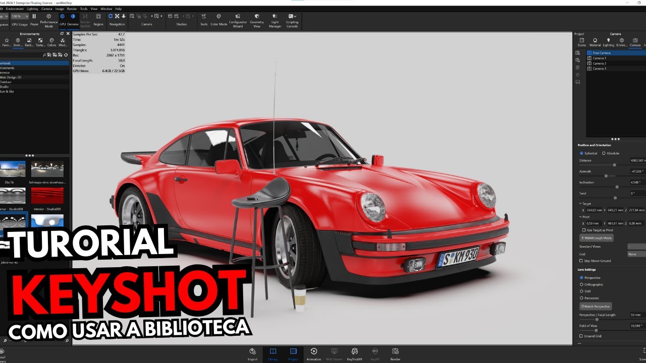Choose the Spherical position mode
This screenshot has height=363, width=646.
(588, 153)
